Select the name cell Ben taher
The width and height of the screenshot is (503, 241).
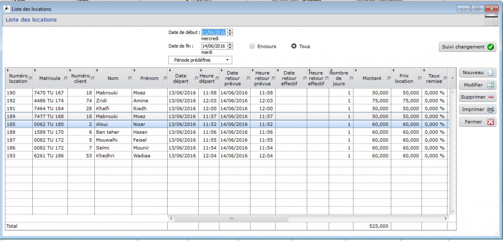point(113,132)
